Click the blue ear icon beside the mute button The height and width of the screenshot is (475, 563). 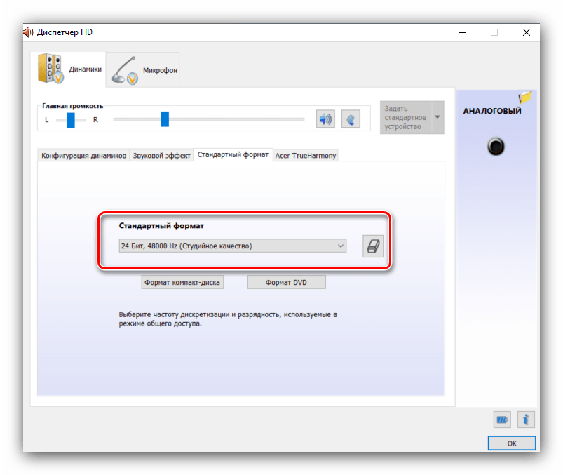click(x=351, y=119)
